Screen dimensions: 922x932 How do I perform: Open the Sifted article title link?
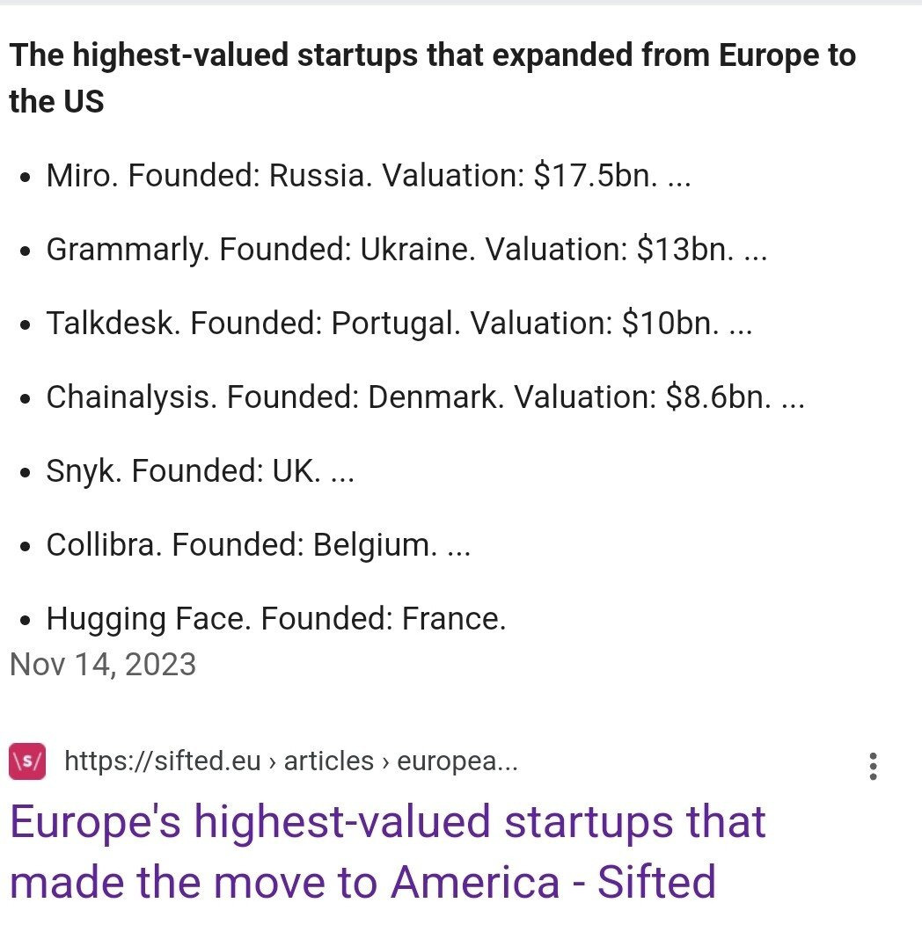pos(387,851)
